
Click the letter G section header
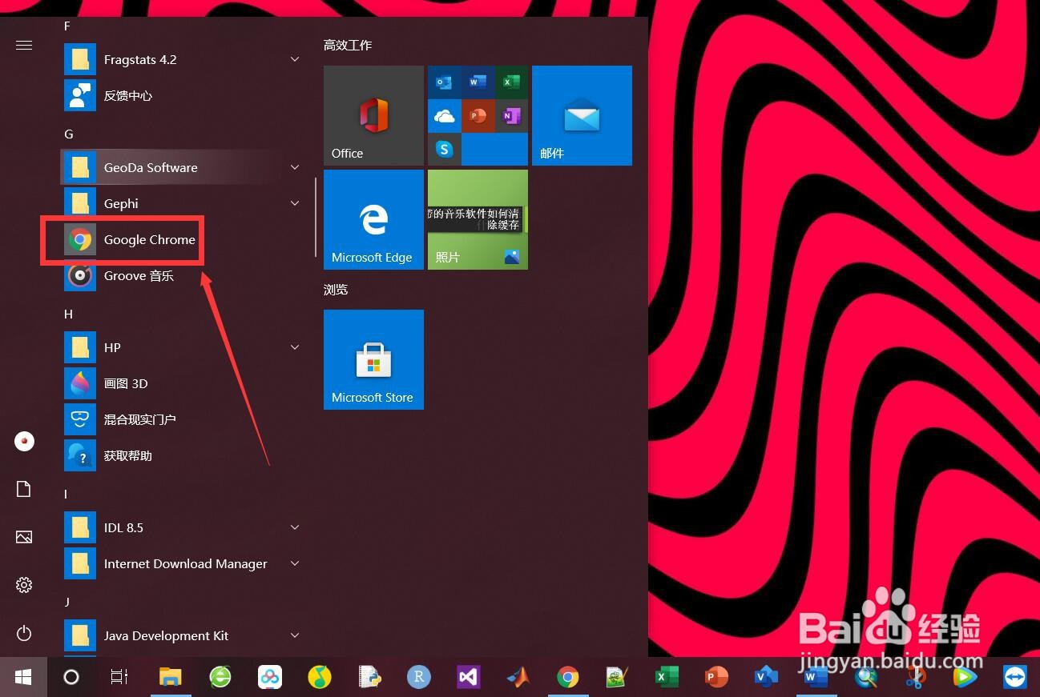click(x=68, y=134)
